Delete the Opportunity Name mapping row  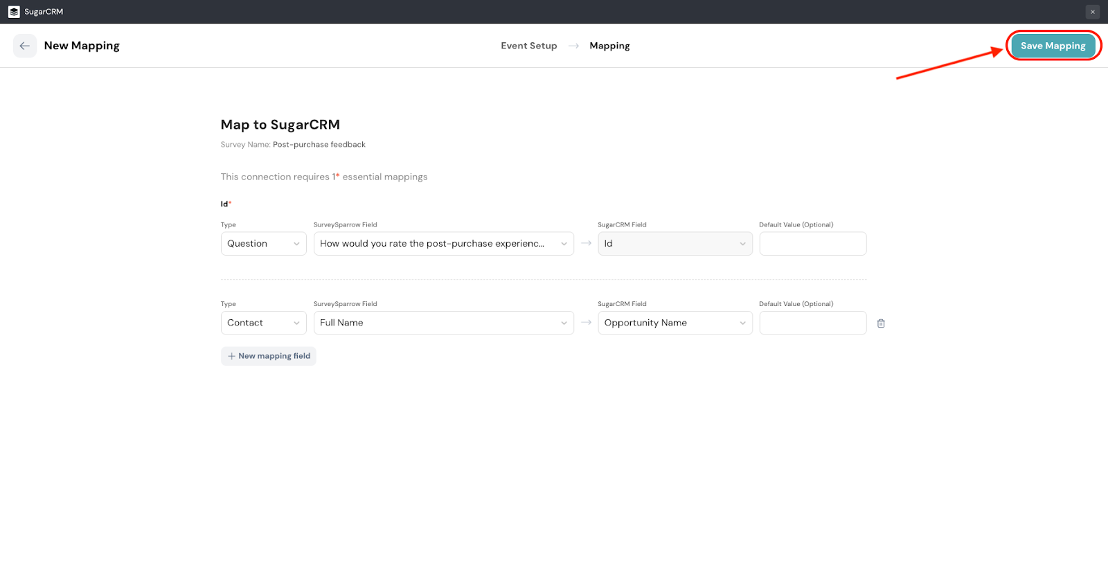pos(881,323)
